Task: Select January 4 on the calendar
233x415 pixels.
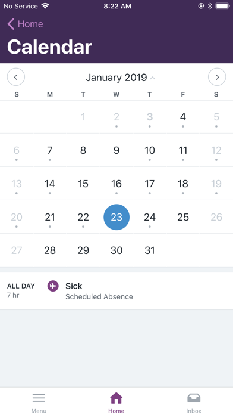Action: coord(183,117)
